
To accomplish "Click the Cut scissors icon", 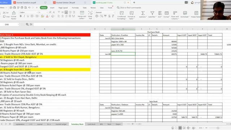I will click(x=4, y=13).
